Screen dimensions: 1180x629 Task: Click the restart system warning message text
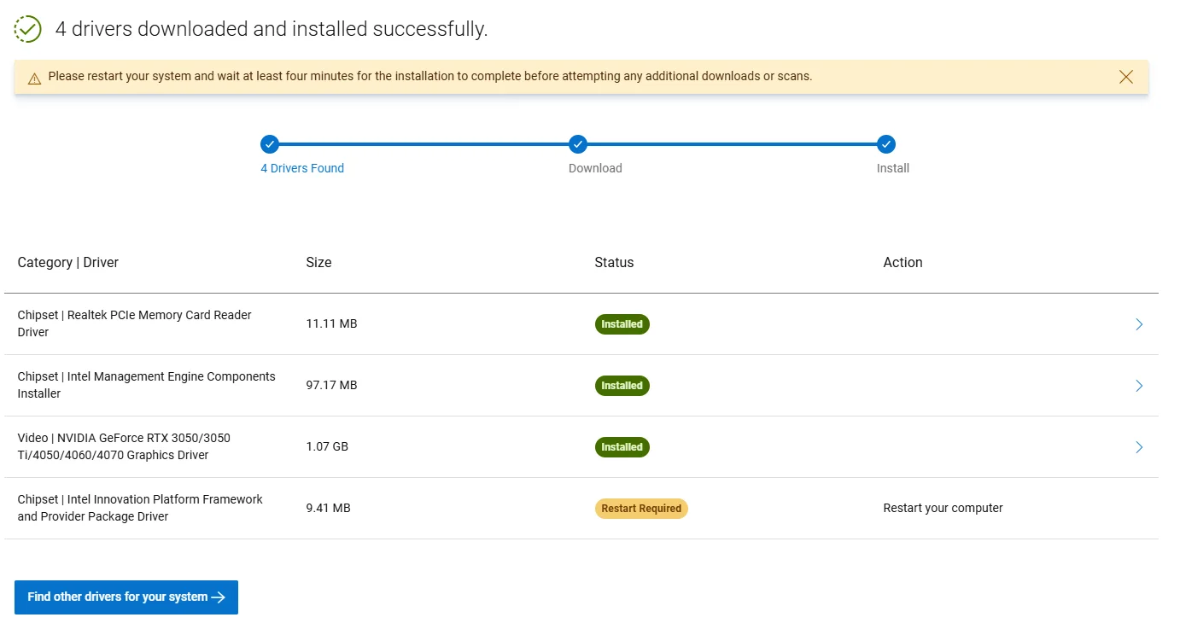click(430, 77)
